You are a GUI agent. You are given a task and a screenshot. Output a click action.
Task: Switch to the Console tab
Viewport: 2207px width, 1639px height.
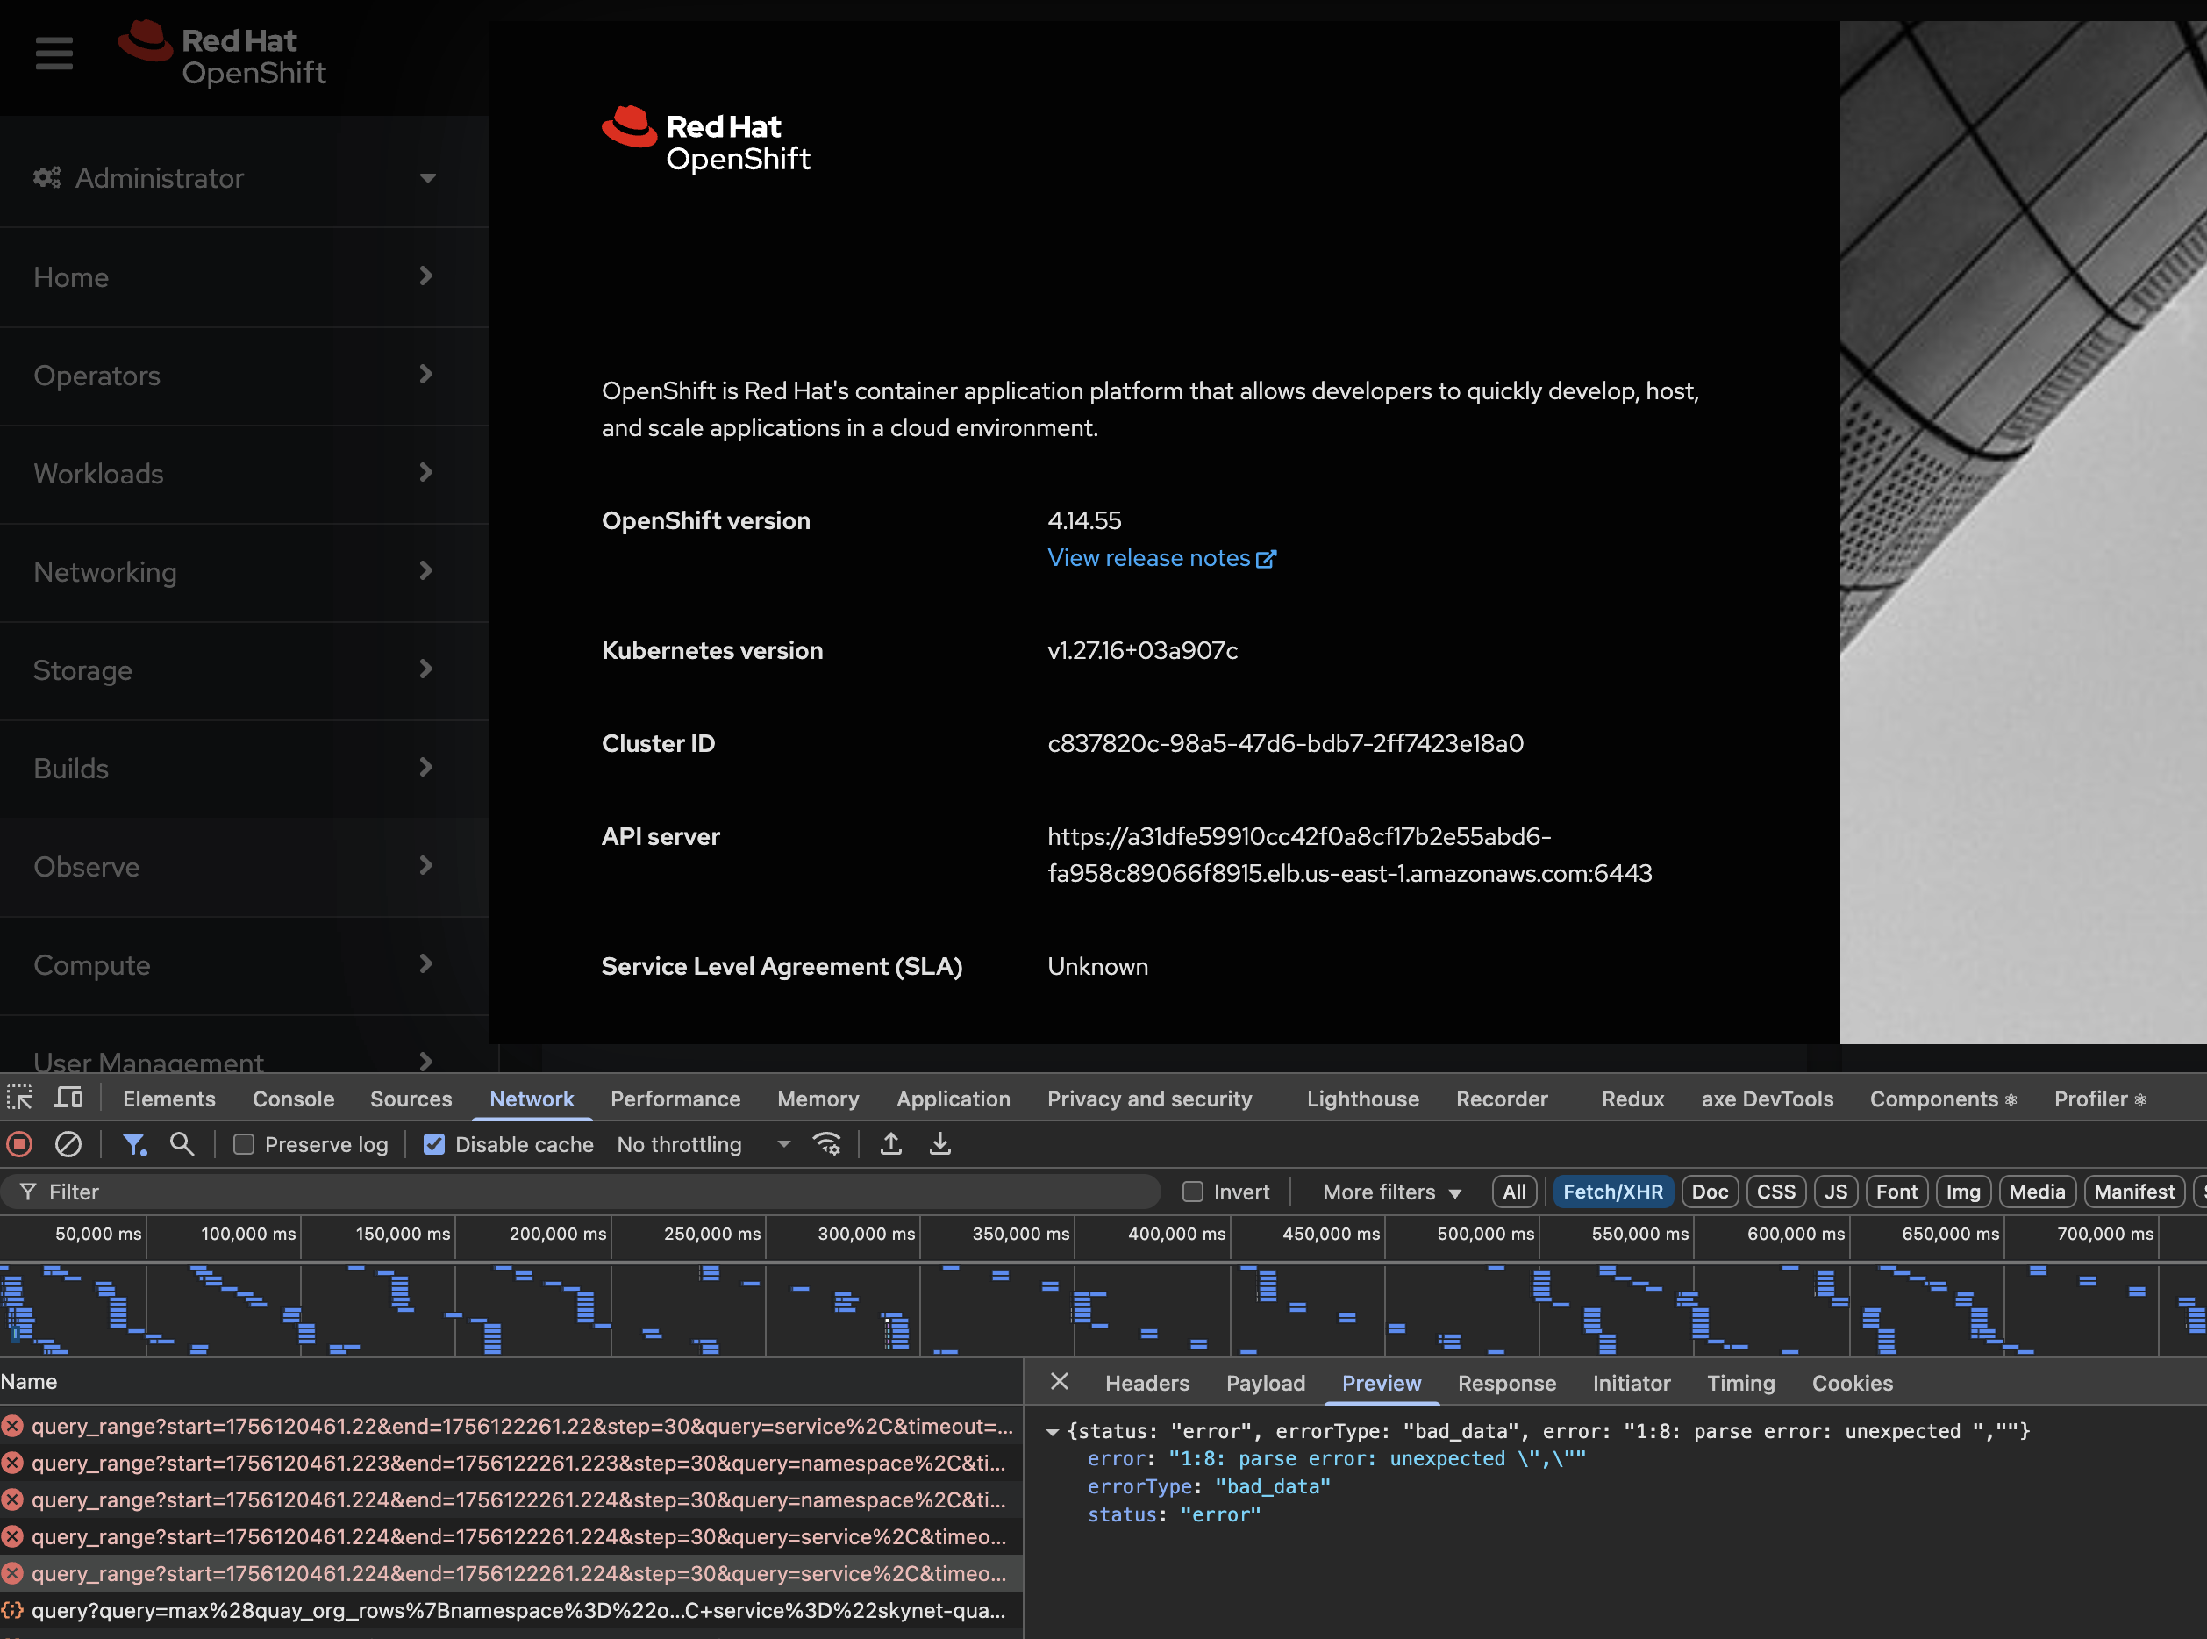pos(293,1099)
